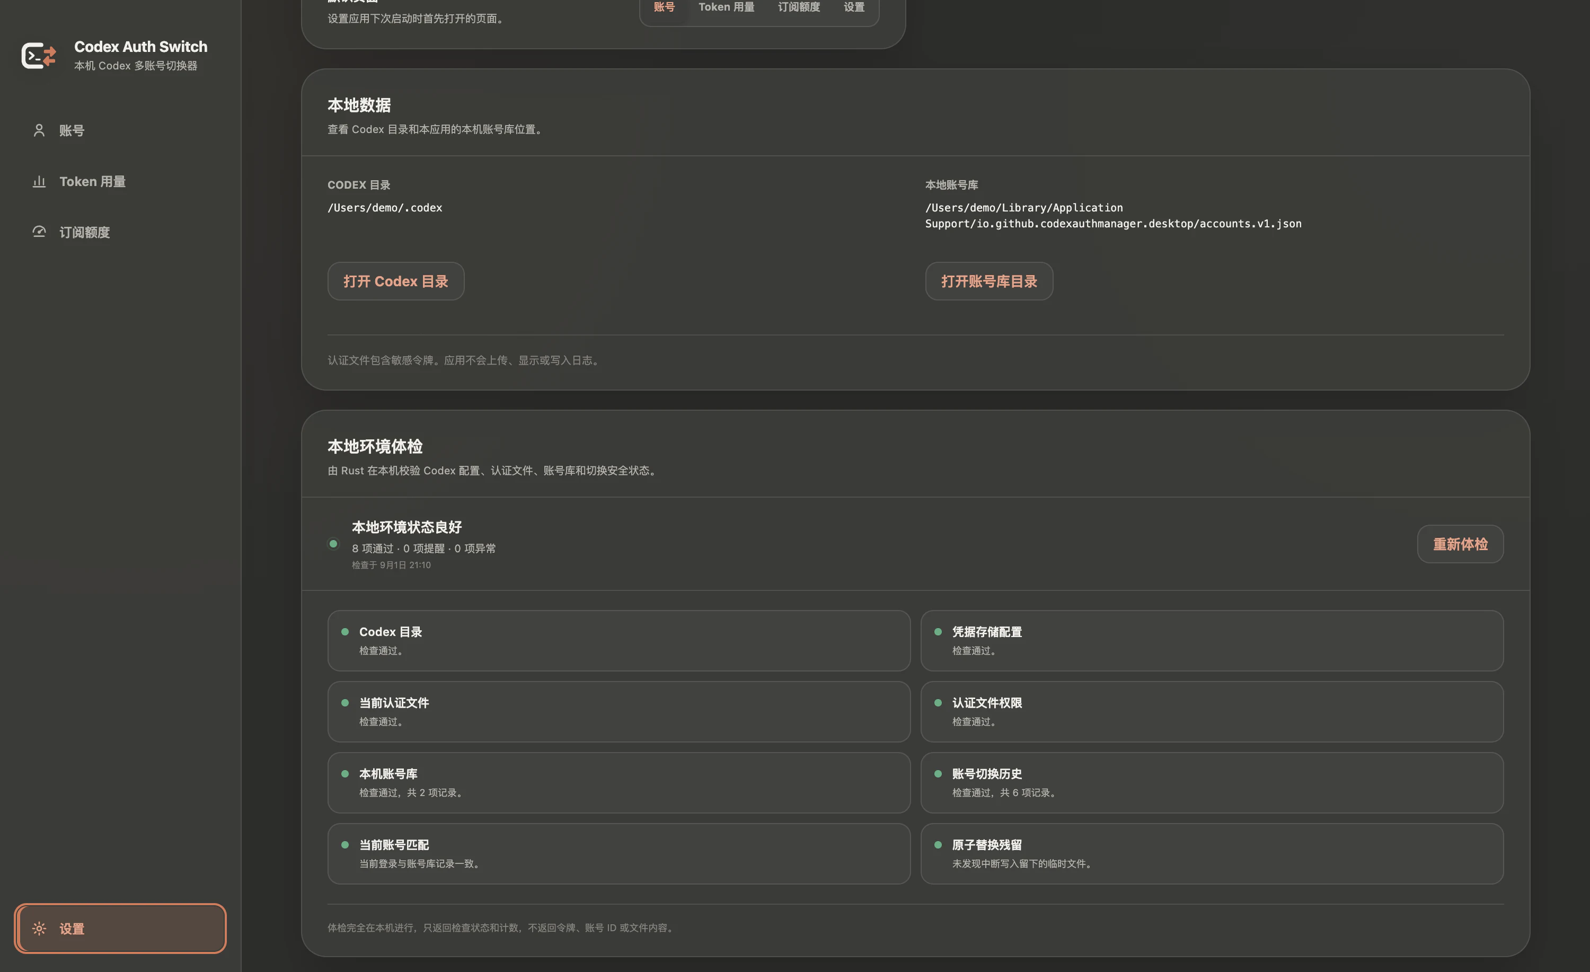This screenshot has width=1590, height=972.
Task: Select the 认证文件权限 check card
Action: (x=1212, y=711)
